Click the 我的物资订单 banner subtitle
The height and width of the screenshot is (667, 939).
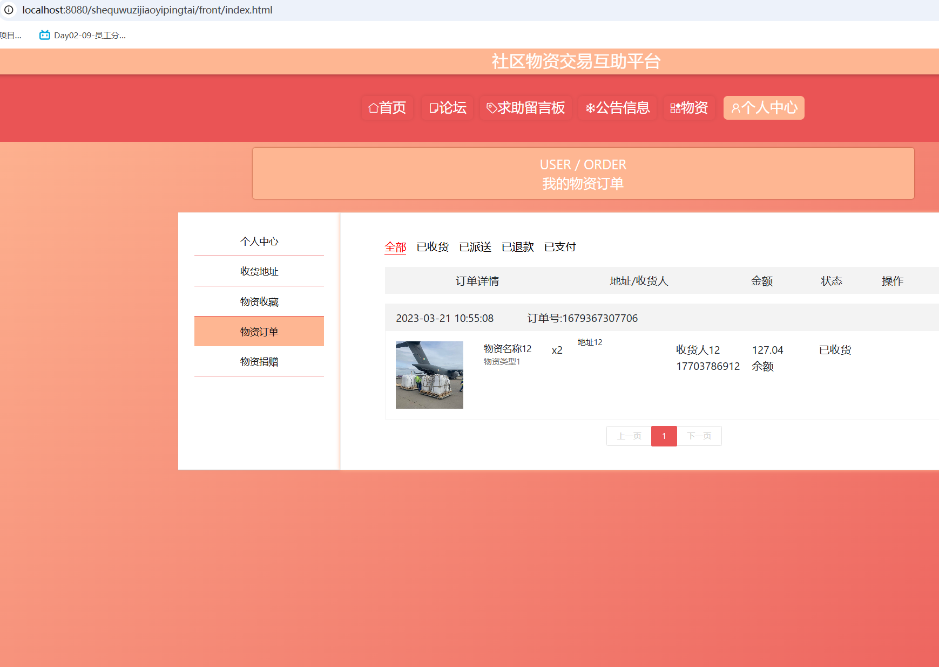[583, 184]
